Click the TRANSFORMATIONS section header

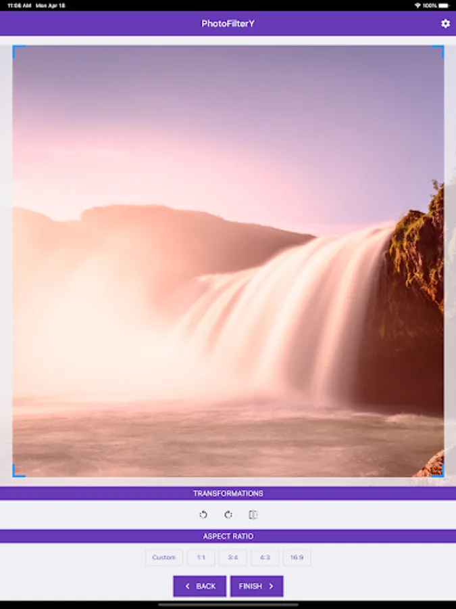(228, 493)
